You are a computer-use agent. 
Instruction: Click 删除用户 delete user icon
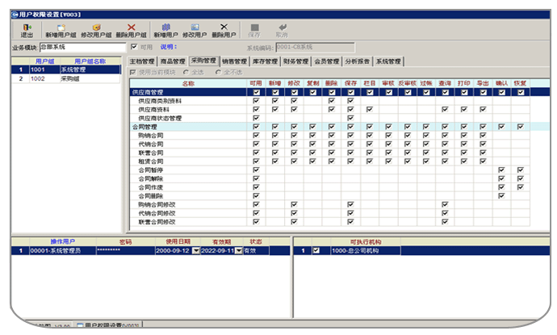(x=224, y=30)
